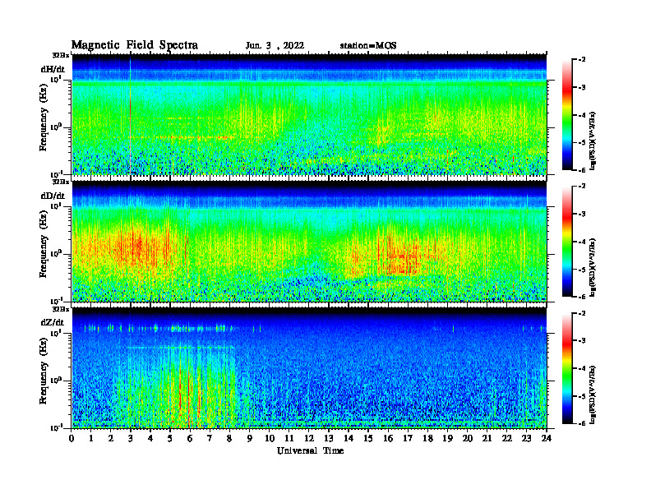Click the dD/dt spectrogram plot area
Image resolution: width=651 pixels, height=503 pixels.
pos(309,241)
